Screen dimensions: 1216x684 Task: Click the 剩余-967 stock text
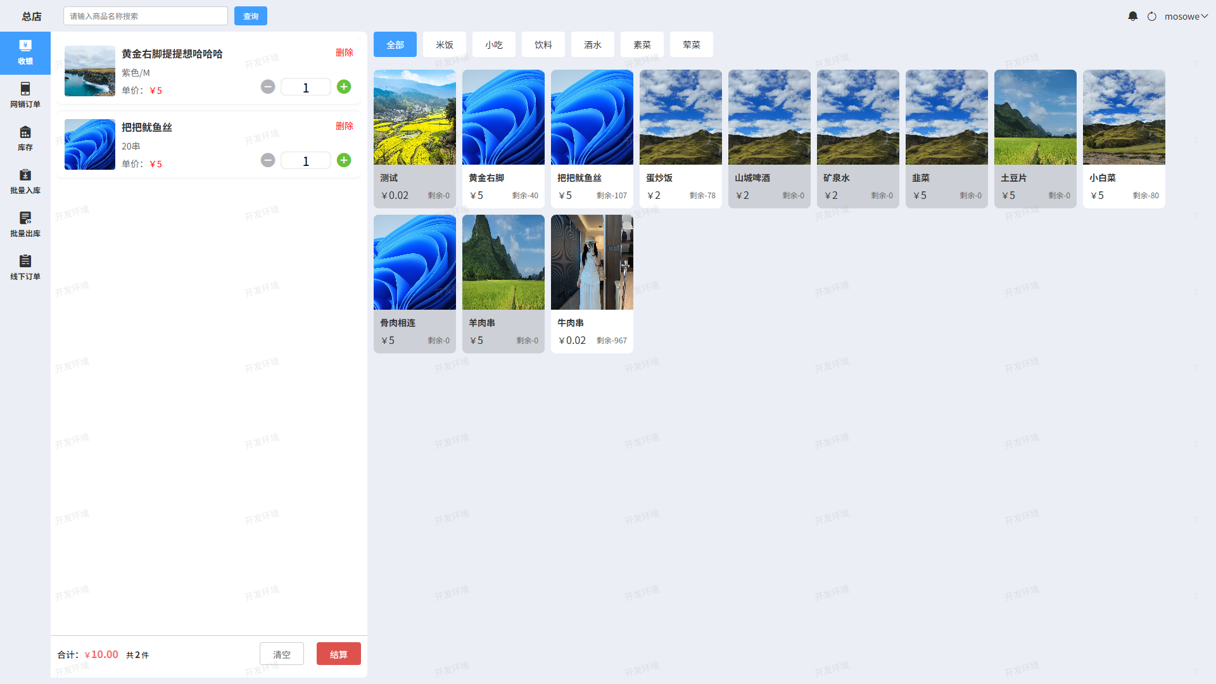612,341
